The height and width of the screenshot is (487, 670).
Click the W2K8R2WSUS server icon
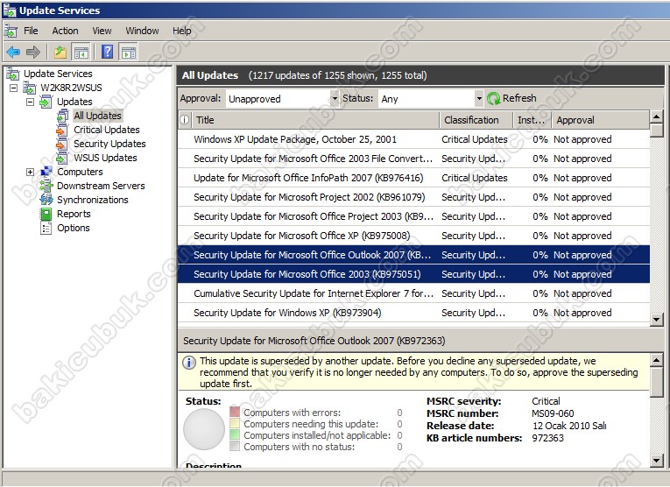click(30, 88)
